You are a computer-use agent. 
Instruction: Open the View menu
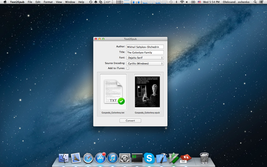(59, 2)
